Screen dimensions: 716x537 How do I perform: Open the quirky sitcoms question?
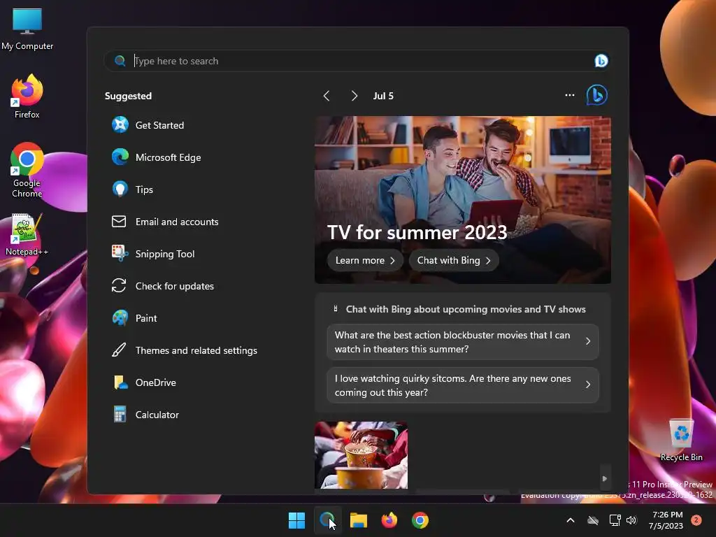[x=463, y=385]
